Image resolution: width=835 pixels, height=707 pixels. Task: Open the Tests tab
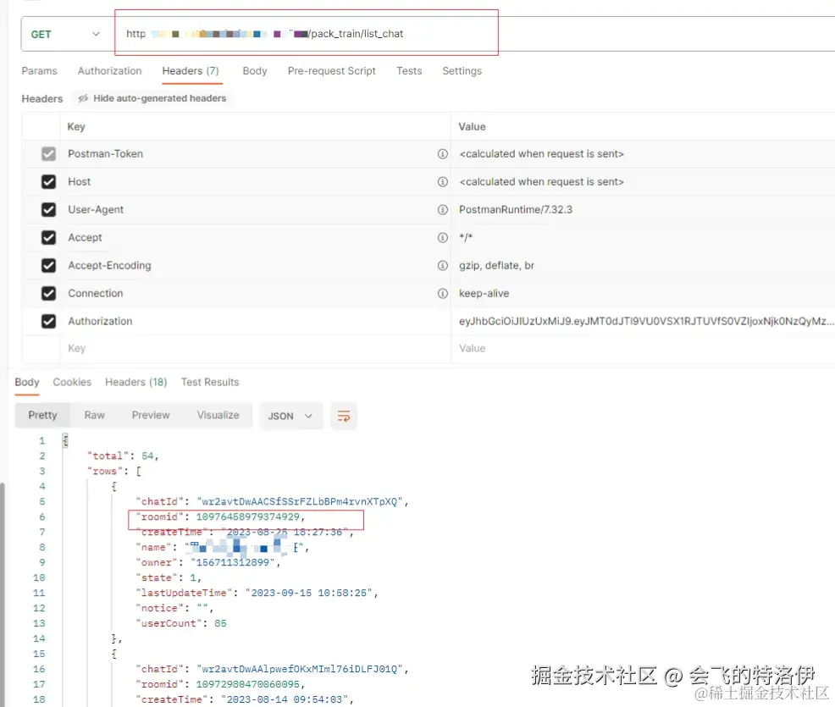(x=409, y=71)
